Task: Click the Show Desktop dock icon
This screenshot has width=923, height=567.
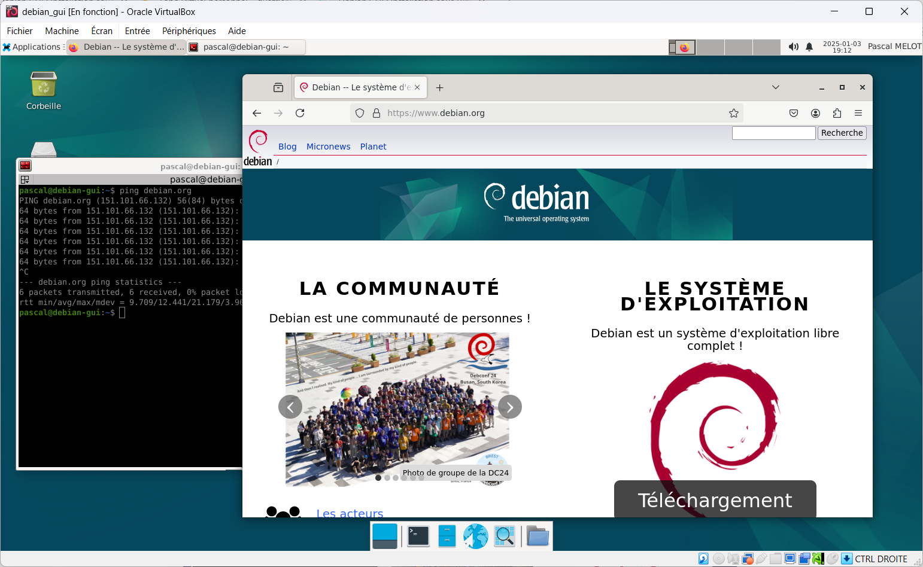Action: coord(385,536)
